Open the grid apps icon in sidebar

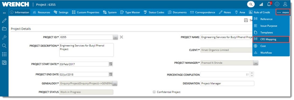(x=4, y=54)
